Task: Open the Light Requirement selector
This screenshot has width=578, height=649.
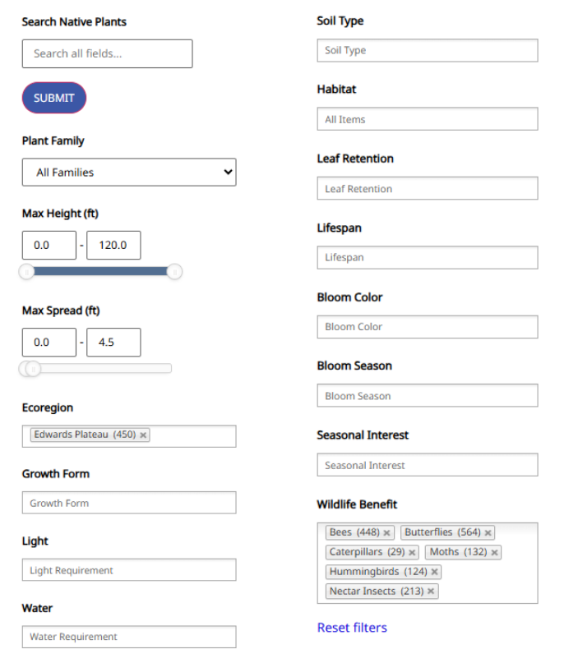Action: (129, 570)
